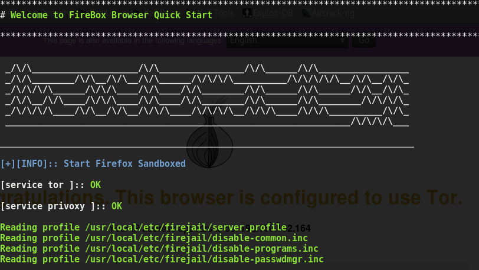Click 'This page is also available' language text
The height and width of the screenshot is (270, 479).
[x=133, y=41]
